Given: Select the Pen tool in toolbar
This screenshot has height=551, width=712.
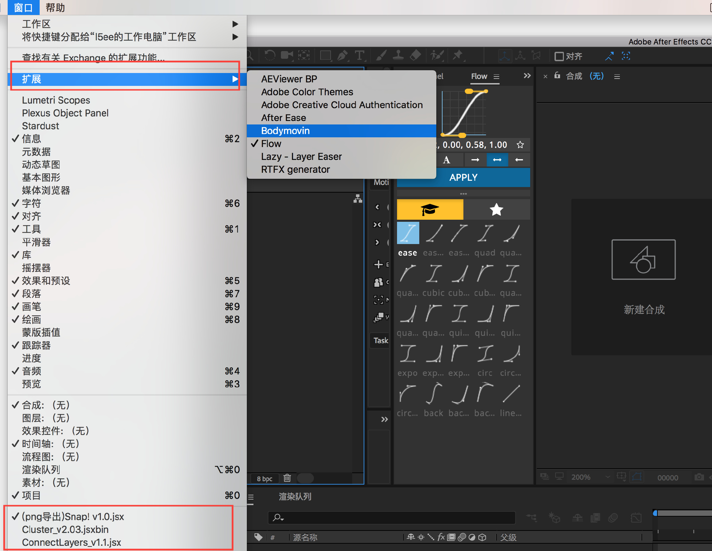Looking at the screenshot, I should [342, 56].
